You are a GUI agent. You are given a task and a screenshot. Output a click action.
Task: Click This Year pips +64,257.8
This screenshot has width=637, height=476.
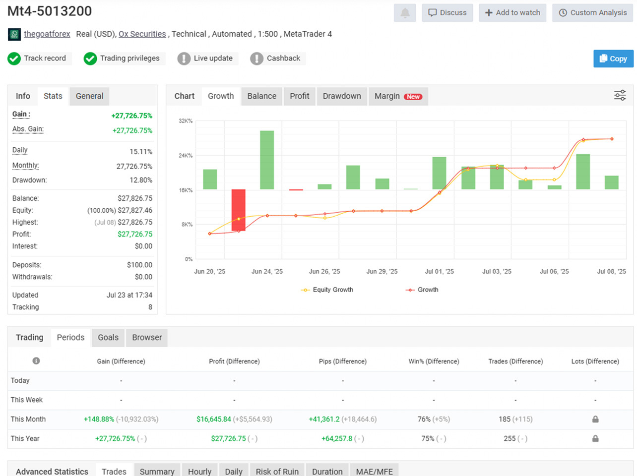337,438
